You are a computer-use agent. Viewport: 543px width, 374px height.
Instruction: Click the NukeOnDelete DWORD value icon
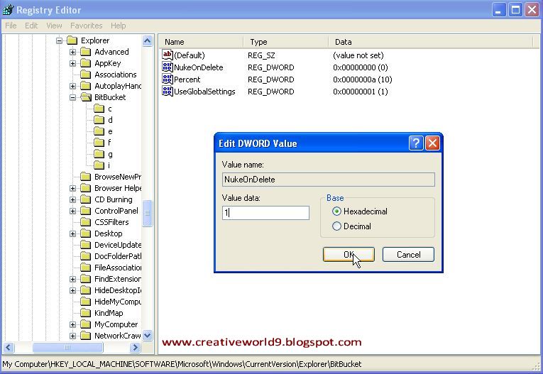(168, 67)
